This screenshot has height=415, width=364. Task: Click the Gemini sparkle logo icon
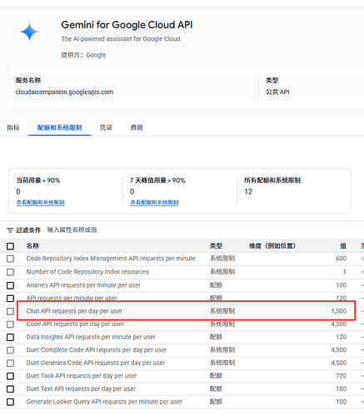click(29, 32)
